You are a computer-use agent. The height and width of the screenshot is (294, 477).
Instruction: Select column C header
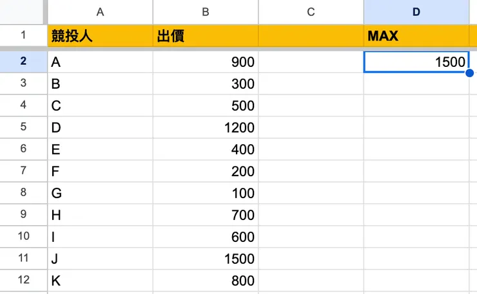(x=311, y=12)
